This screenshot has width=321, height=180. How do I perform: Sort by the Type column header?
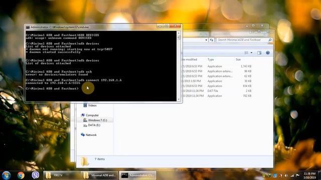pyautogui.click(x=211, y=59)
